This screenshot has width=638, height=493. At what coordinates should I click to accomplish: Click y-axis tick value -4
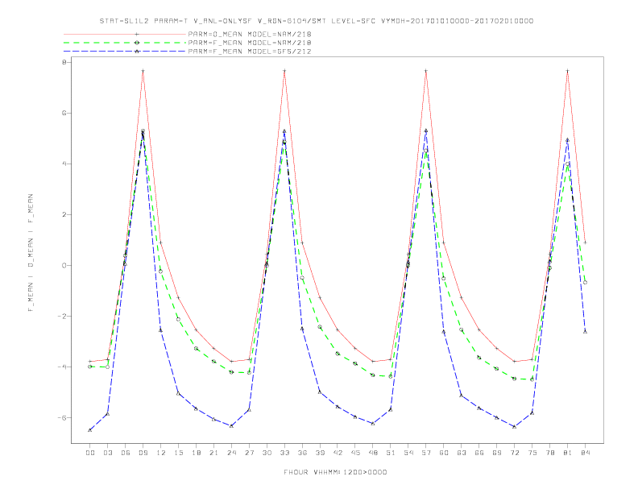point(61,367)
